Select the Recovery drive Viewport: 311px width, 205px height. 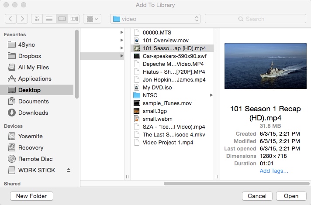37,147
